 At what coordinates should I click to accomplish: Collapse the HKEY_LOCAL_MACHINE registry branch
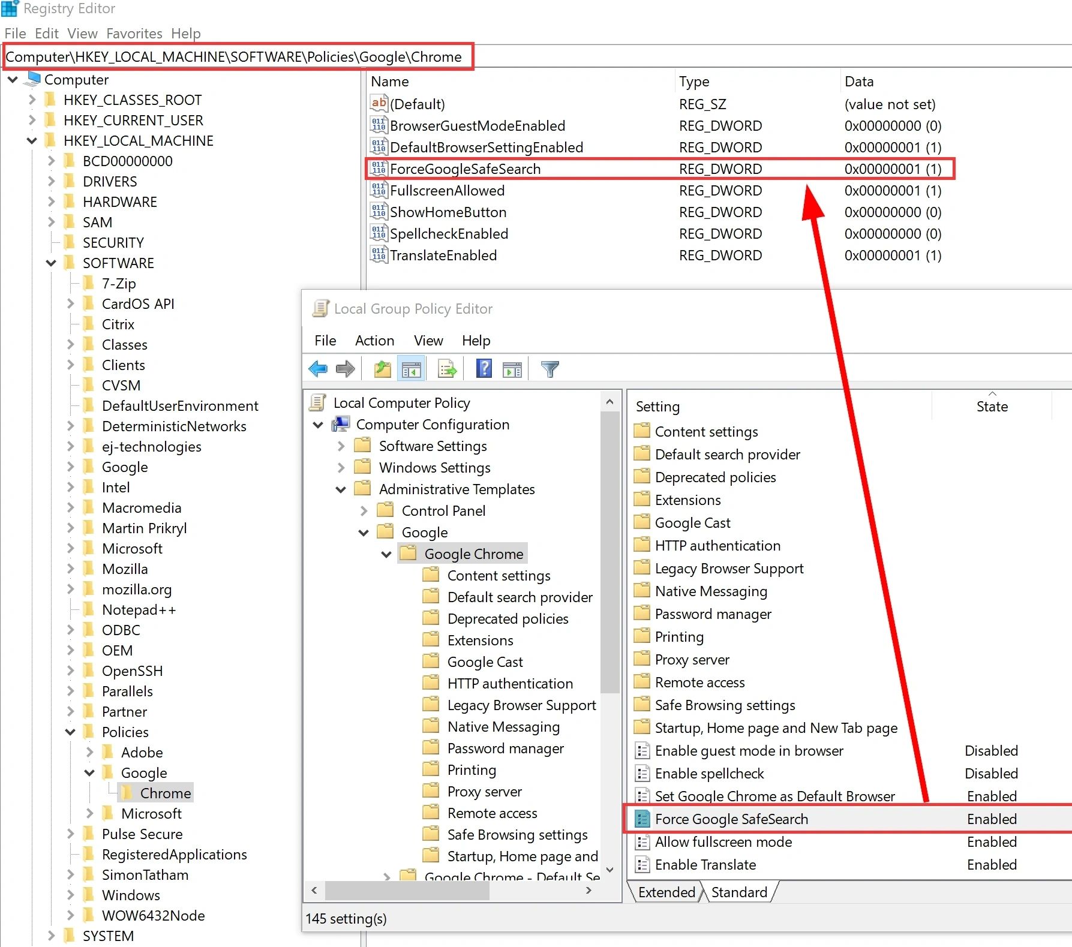[32, 140]
